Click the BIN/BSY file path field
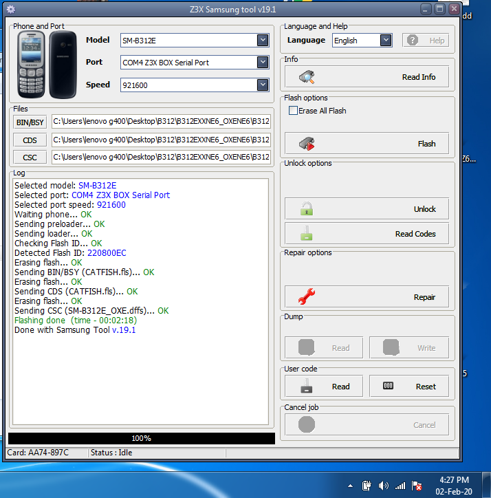Viewport: 491px width, 498px height. [x=161, y=121]
